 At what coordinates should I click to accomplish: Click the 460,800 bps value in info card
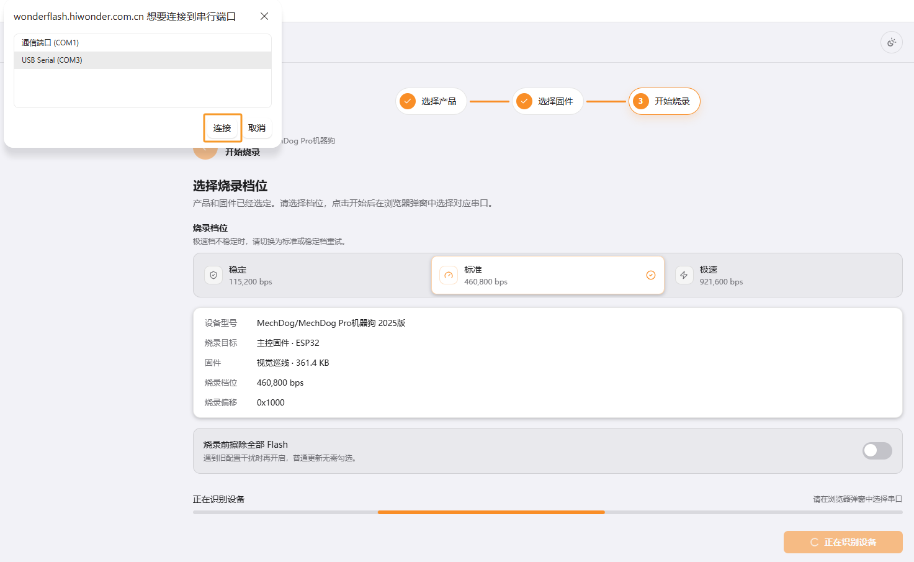[280, 383]
